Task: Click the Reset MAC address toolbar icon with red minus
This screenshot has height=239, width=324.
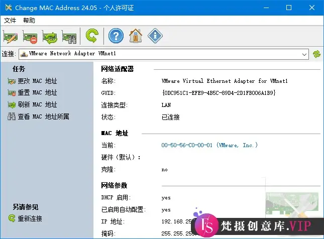Action: click(30, 37)
